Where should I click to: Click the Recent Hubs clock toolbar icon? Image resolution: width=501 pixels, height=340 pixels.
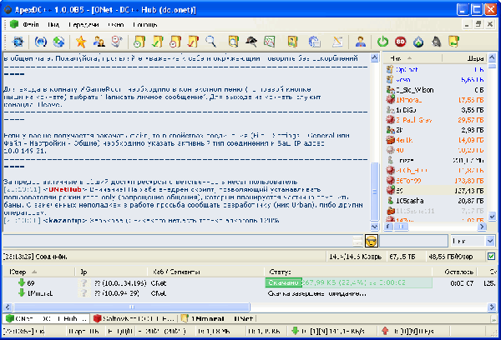pos(117,42)
